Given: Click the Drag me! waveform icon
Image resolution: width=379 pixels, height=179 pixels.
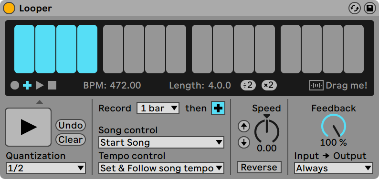Looking at the screenshot, I should coord(316,85).
